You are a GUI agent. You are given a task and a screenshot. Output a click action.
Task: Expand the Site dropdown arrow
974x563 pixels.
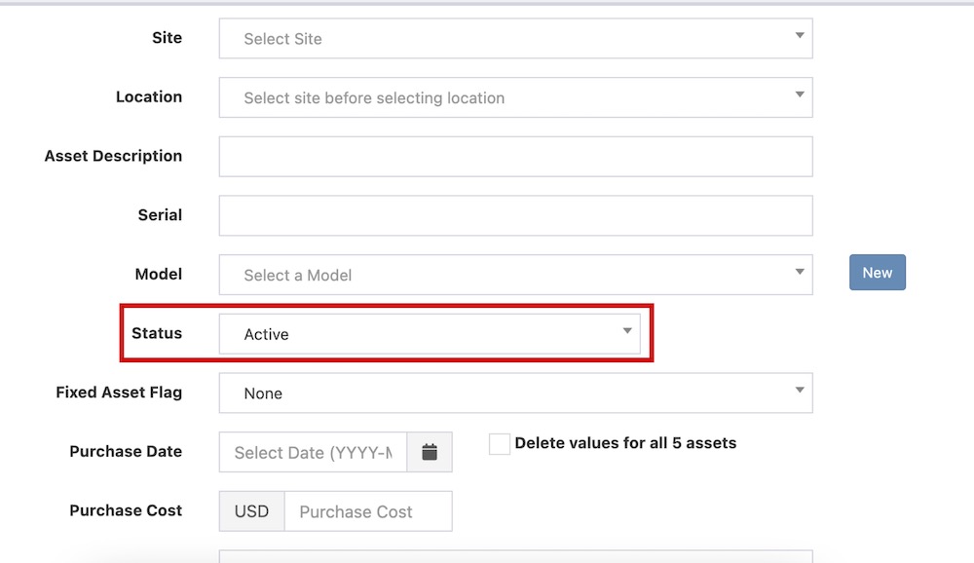click(x=799, y=37)
